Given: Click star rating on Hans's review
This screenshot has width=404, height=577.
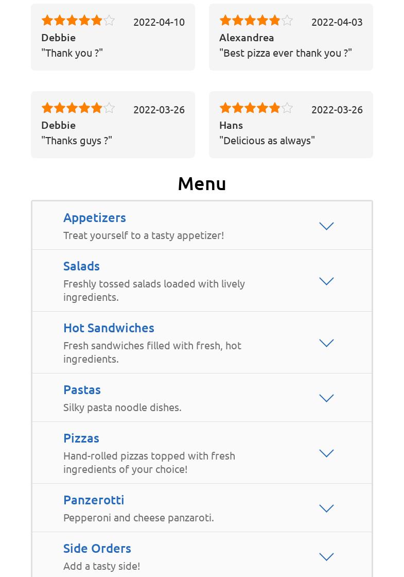Looking at the screenshot, I should [x=256, y=108].
